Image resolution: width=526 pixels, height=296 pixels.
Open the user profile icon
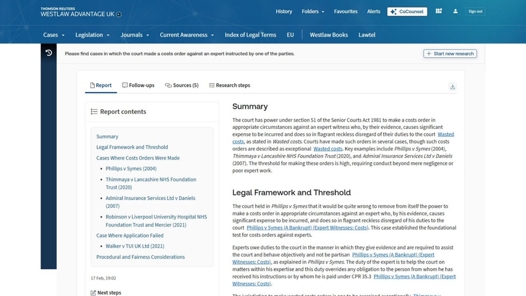click(x=455, y=11)
